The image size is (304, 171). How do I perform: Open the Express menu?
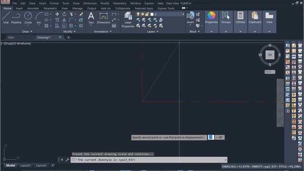[x=149, y=3]
